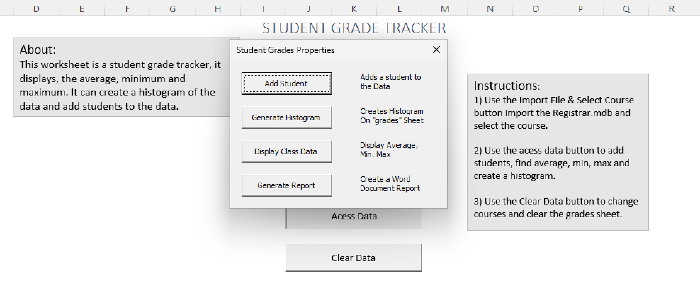Screen dimensions: 700x305
Task: Open Display Class Data
Action: coord(287,151)
